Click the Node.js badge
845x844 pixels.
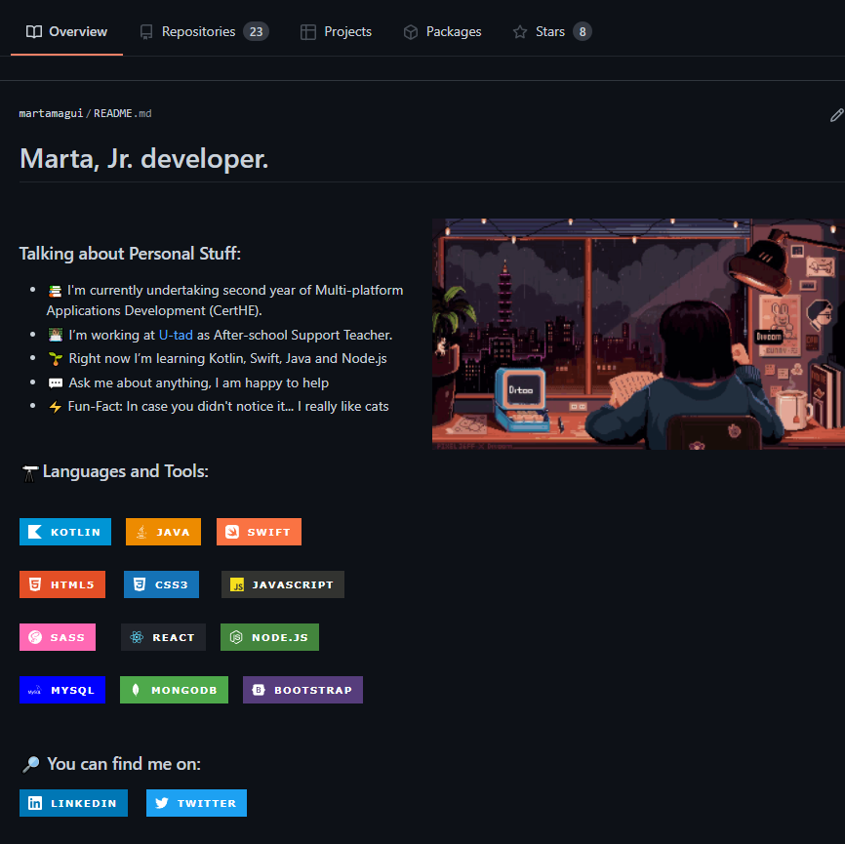[269, 637]
